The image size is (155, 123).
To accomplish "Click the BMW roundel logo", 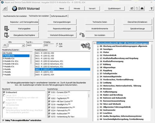I will pyautogui.click(x=15, y=8).
